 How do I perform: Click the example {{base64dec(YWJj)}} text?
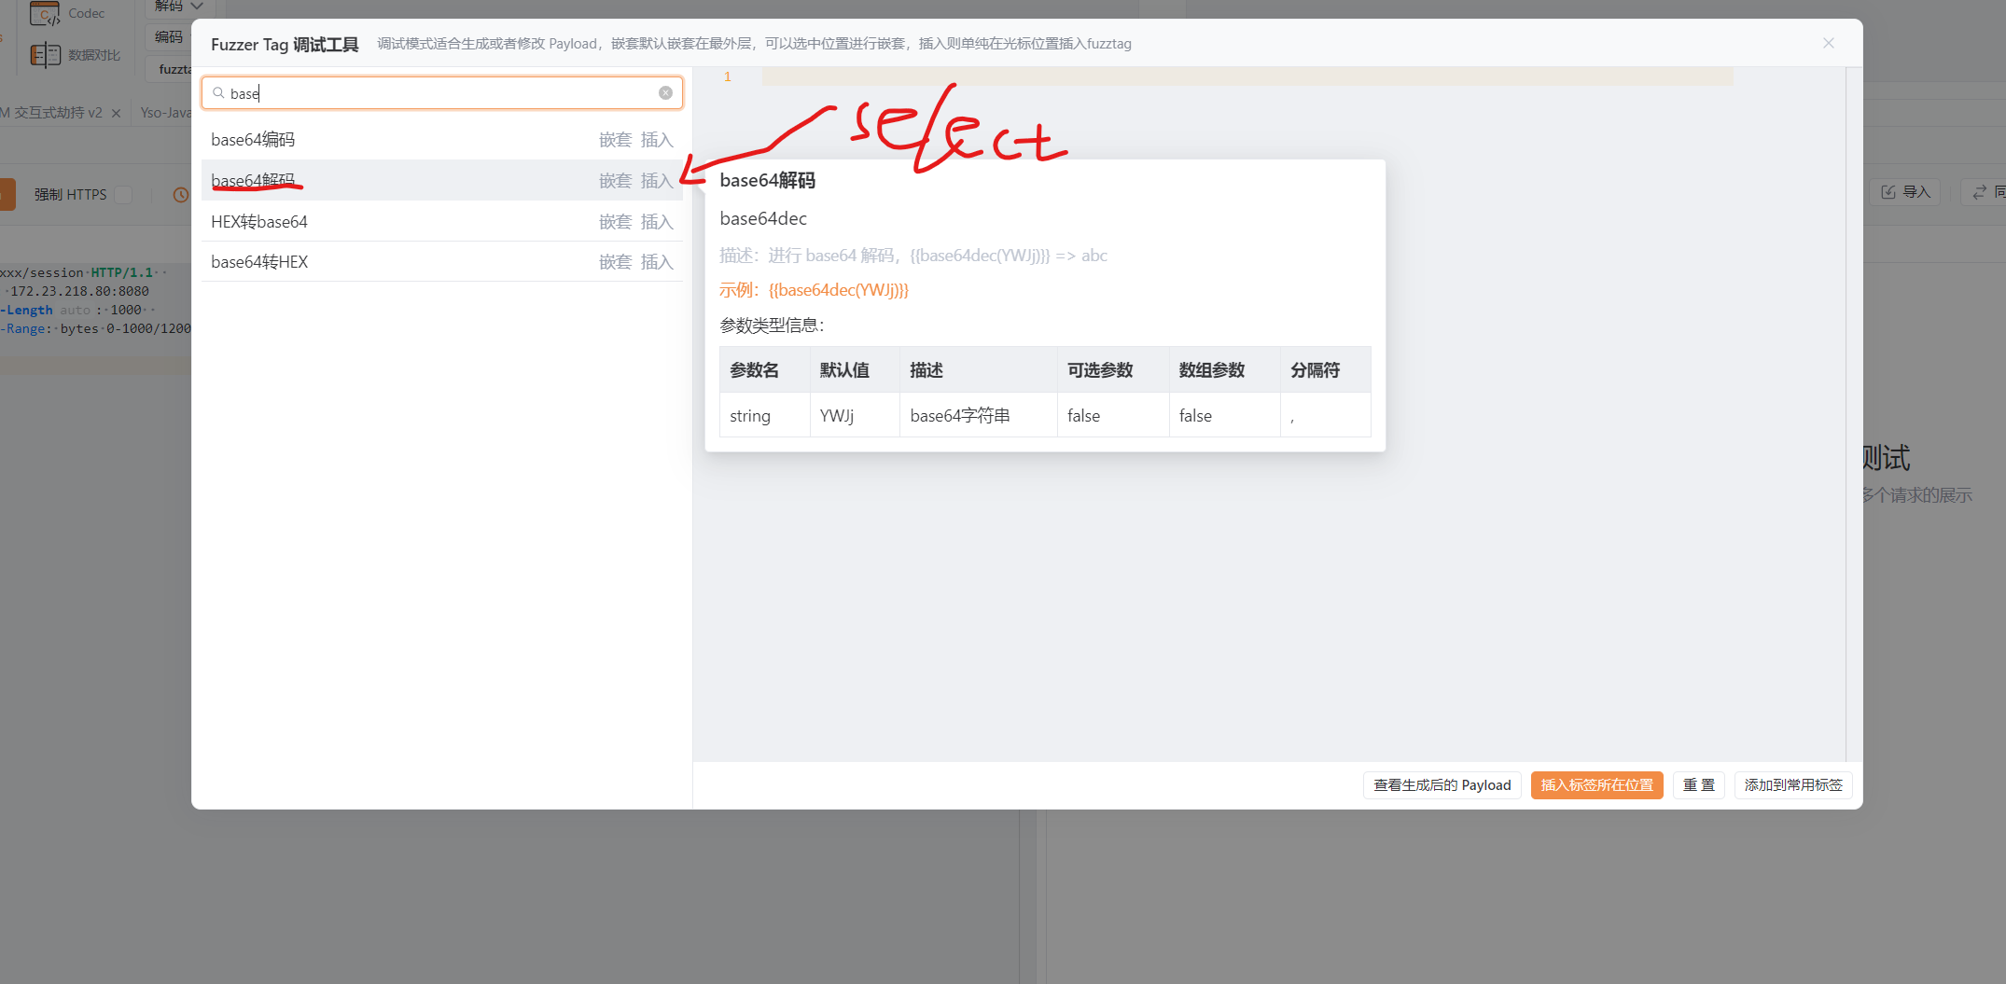click(x=839, y=290)
